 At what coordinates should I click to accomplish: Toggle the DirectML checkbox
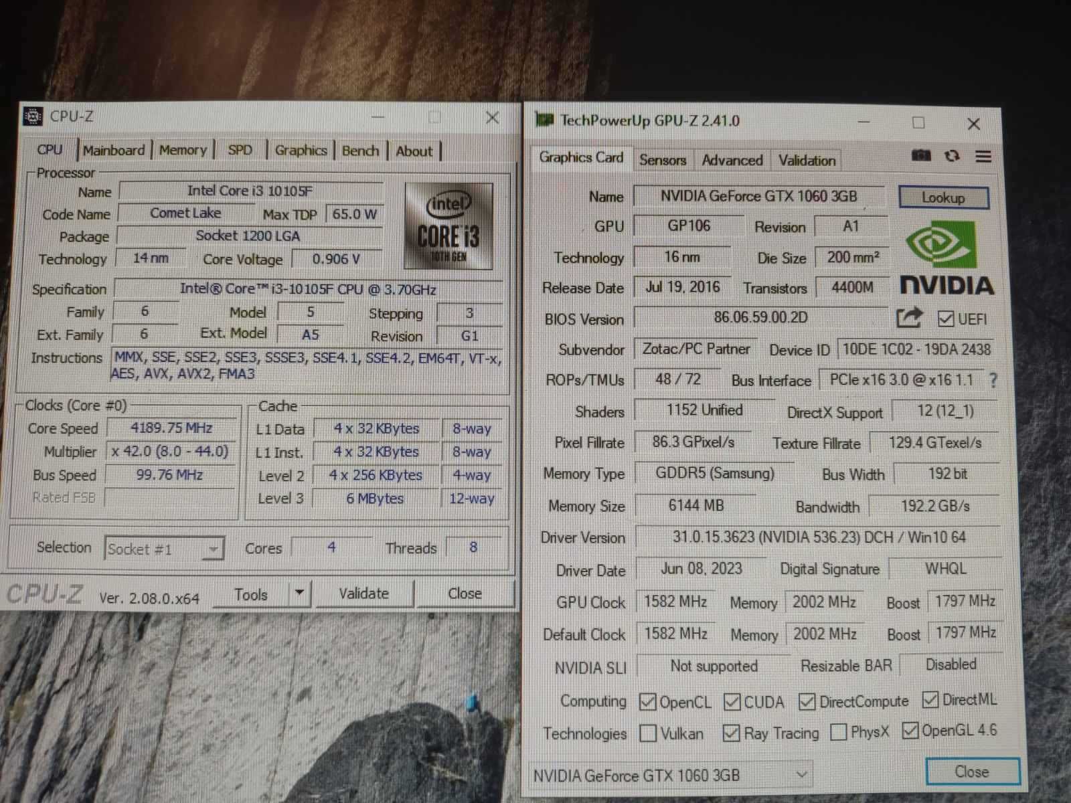[930, 700]
